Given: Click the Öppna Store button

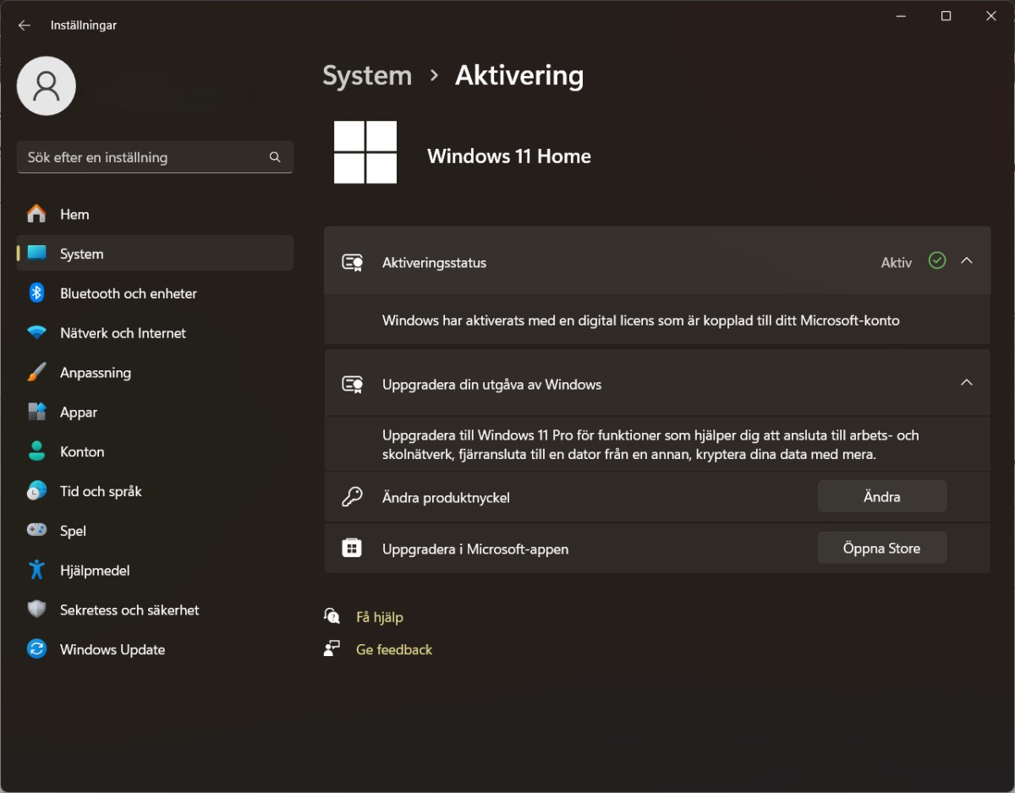Looking at the screenshot, I should click(x=881, y=549).
